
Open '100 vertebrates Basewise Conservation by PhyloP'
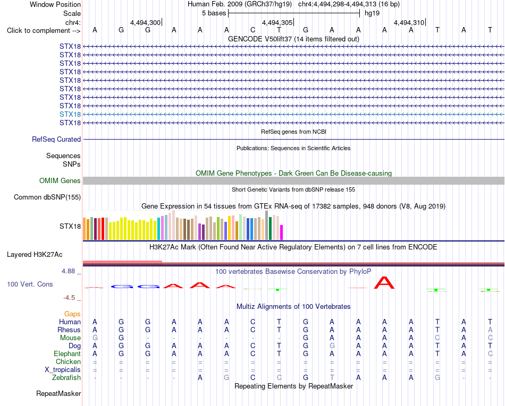pyautogui.click(x=293, y=272)
